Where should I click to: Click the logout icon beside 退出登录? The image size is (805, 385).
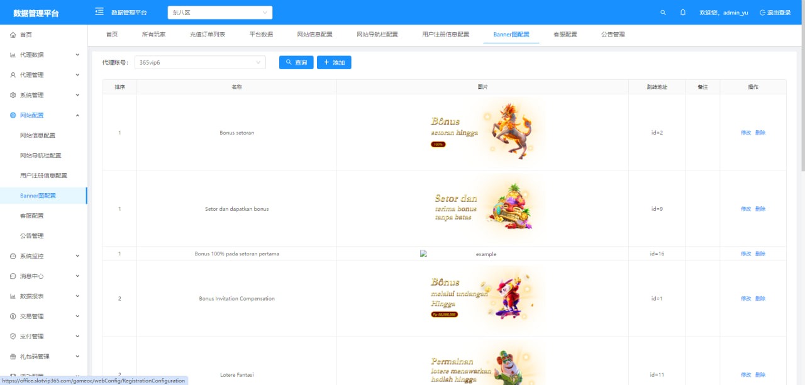(763, 13)
